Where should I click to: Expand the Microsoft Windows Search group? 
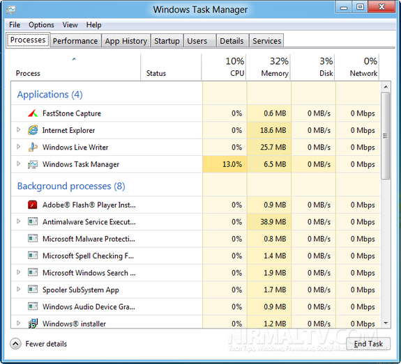[x=18, y=272]
